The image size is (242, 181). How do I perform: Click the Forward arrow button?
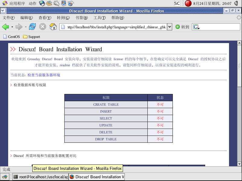[x=19, y=27]
